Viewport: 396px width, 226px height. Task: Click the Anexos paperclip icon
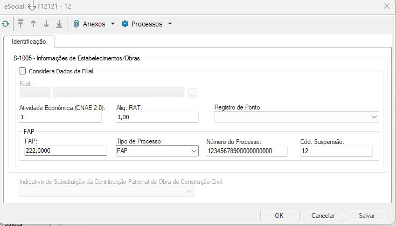point(77,24)
